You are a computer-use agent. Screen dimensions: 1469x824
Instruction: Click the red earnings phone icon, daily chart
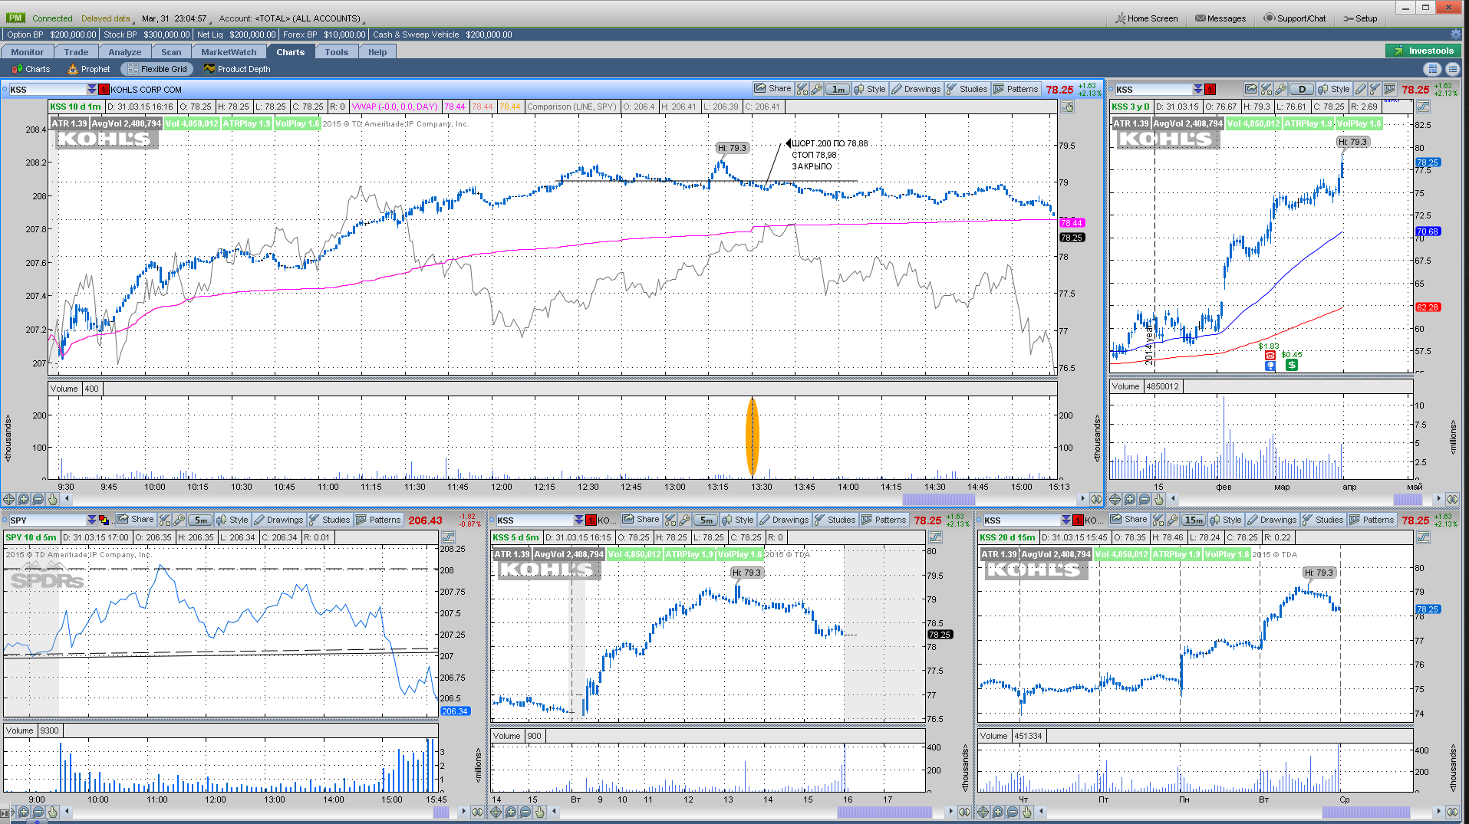pos(1270,355)
